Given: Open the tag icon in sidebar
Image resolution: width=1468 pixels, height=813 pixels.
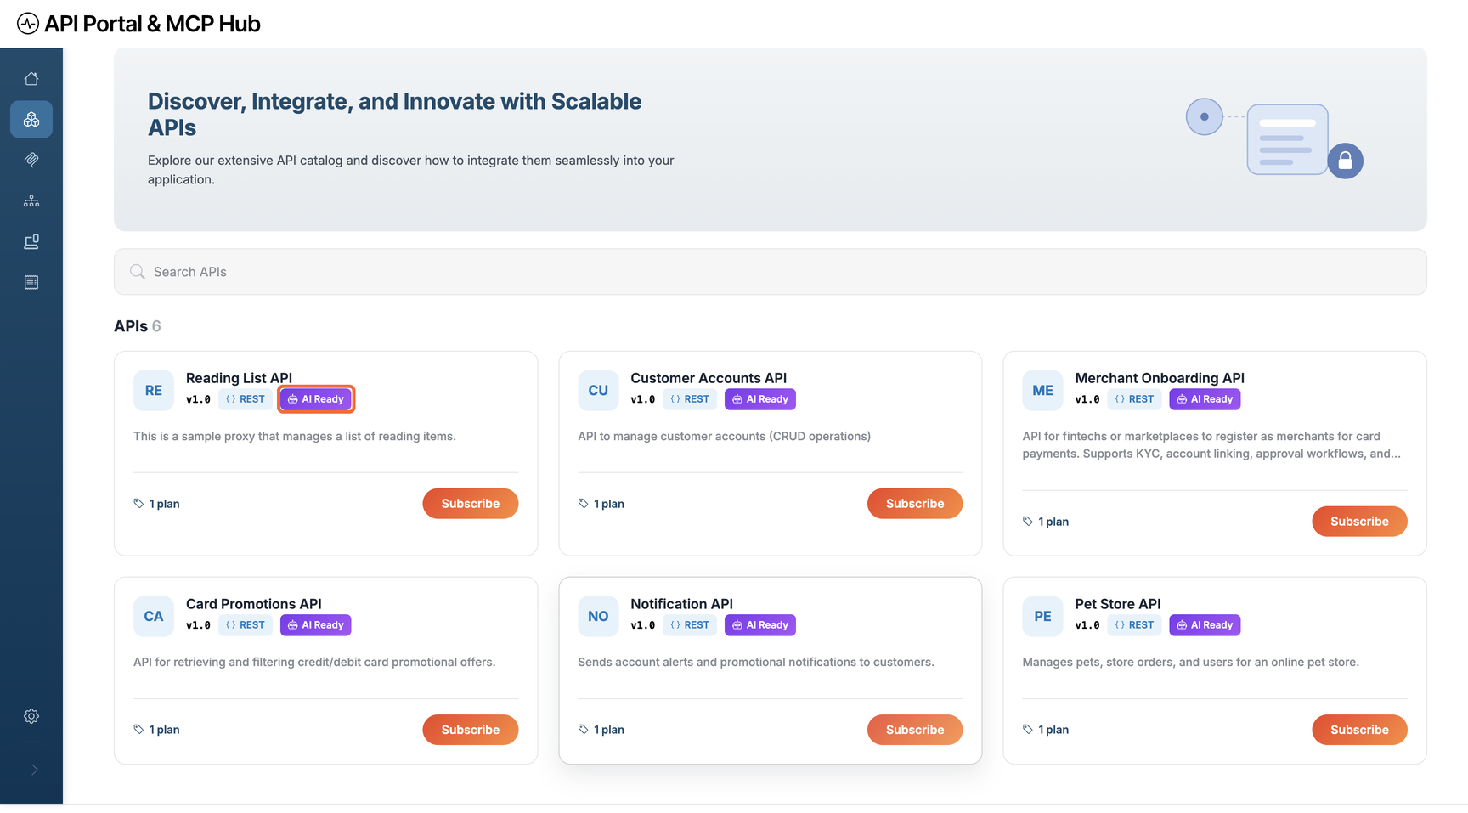Looking at the screenshot, I should [31, 160].
